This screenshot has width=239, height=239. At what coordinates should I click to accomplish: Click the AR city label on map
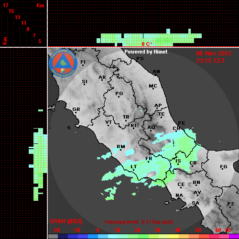[x=102, y=77]
